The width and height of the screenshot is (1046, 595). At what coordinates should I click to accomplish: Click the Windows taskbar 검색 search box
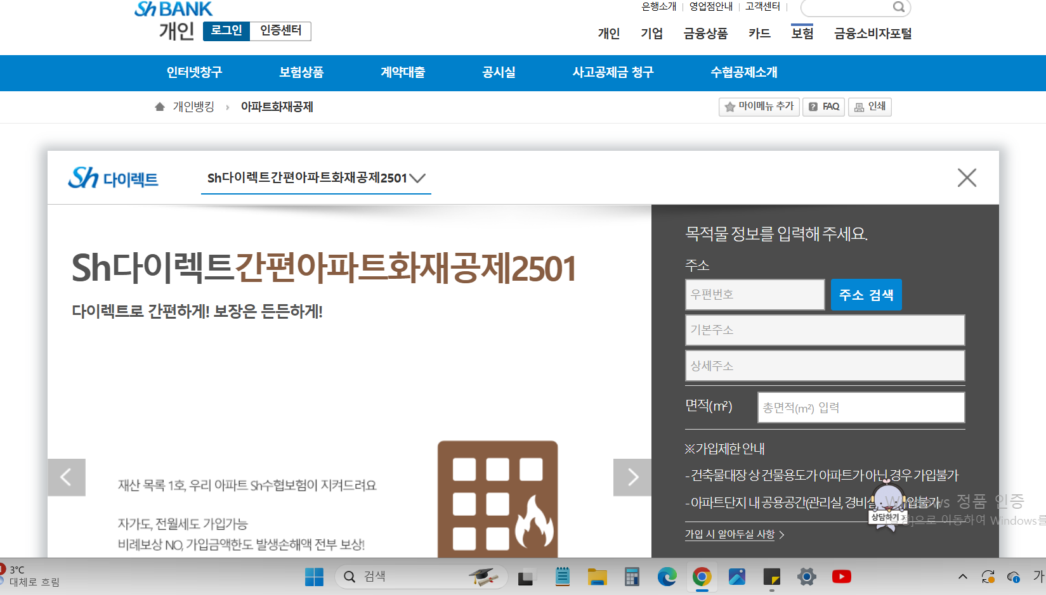click(421, 577)
